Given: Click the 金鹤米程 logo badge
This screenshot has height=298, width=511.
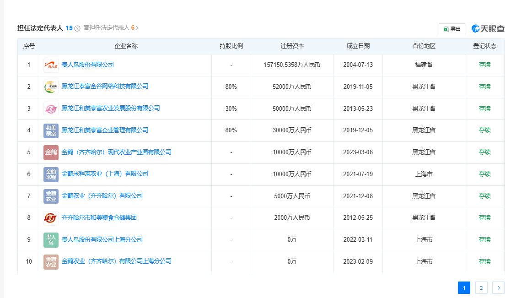Looking at the screenshot, I should [x=51, y=174].
